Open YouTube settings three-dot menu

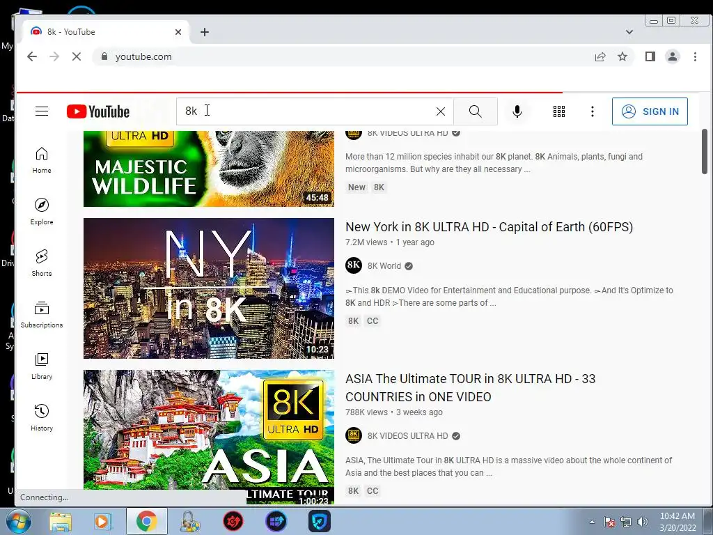pos(592,111)
